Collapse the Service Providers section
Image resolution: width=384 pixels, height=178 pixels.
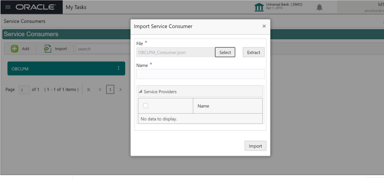click(141, 91)
